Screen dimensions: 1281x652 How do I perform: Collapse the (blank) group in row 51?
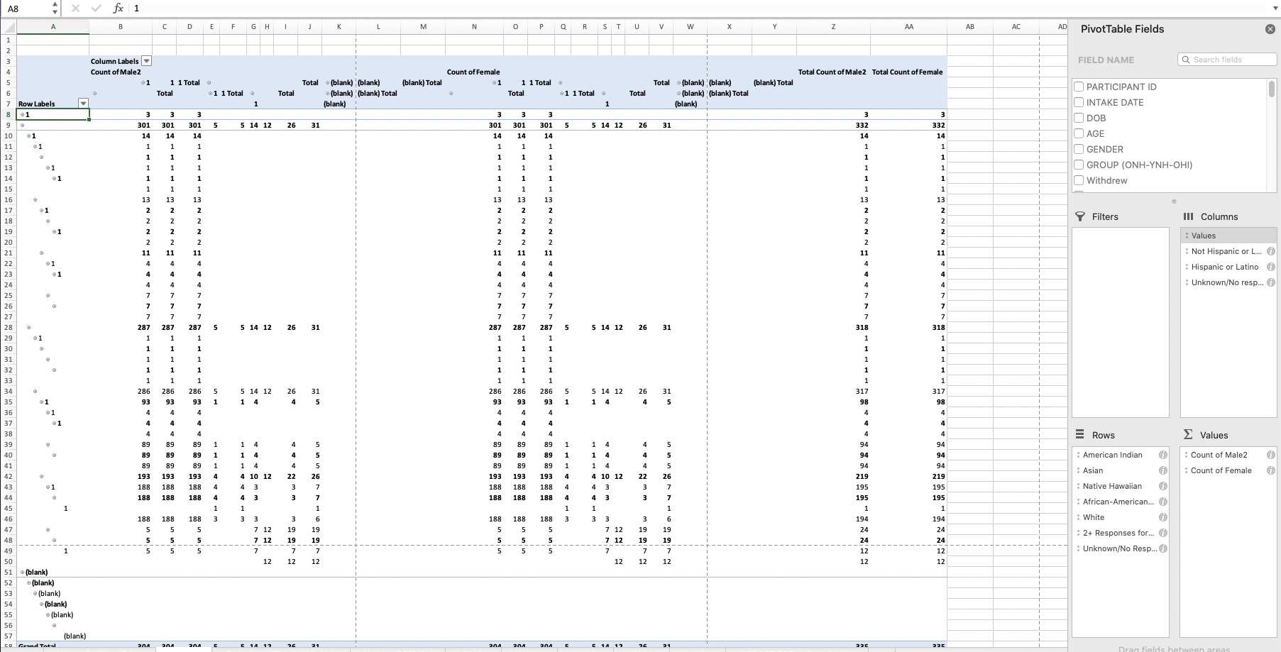pos(23,572)
